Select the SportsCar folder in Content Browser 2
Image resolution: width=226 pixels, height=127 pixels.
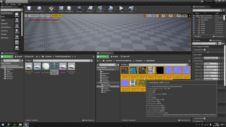click(107, 90)
